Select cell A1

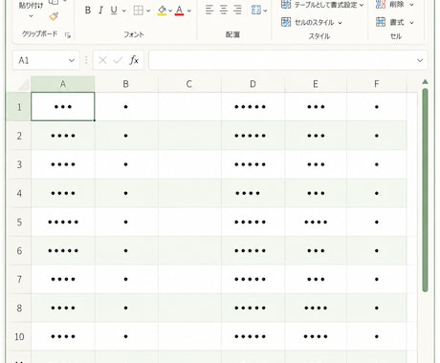point(63,107)
